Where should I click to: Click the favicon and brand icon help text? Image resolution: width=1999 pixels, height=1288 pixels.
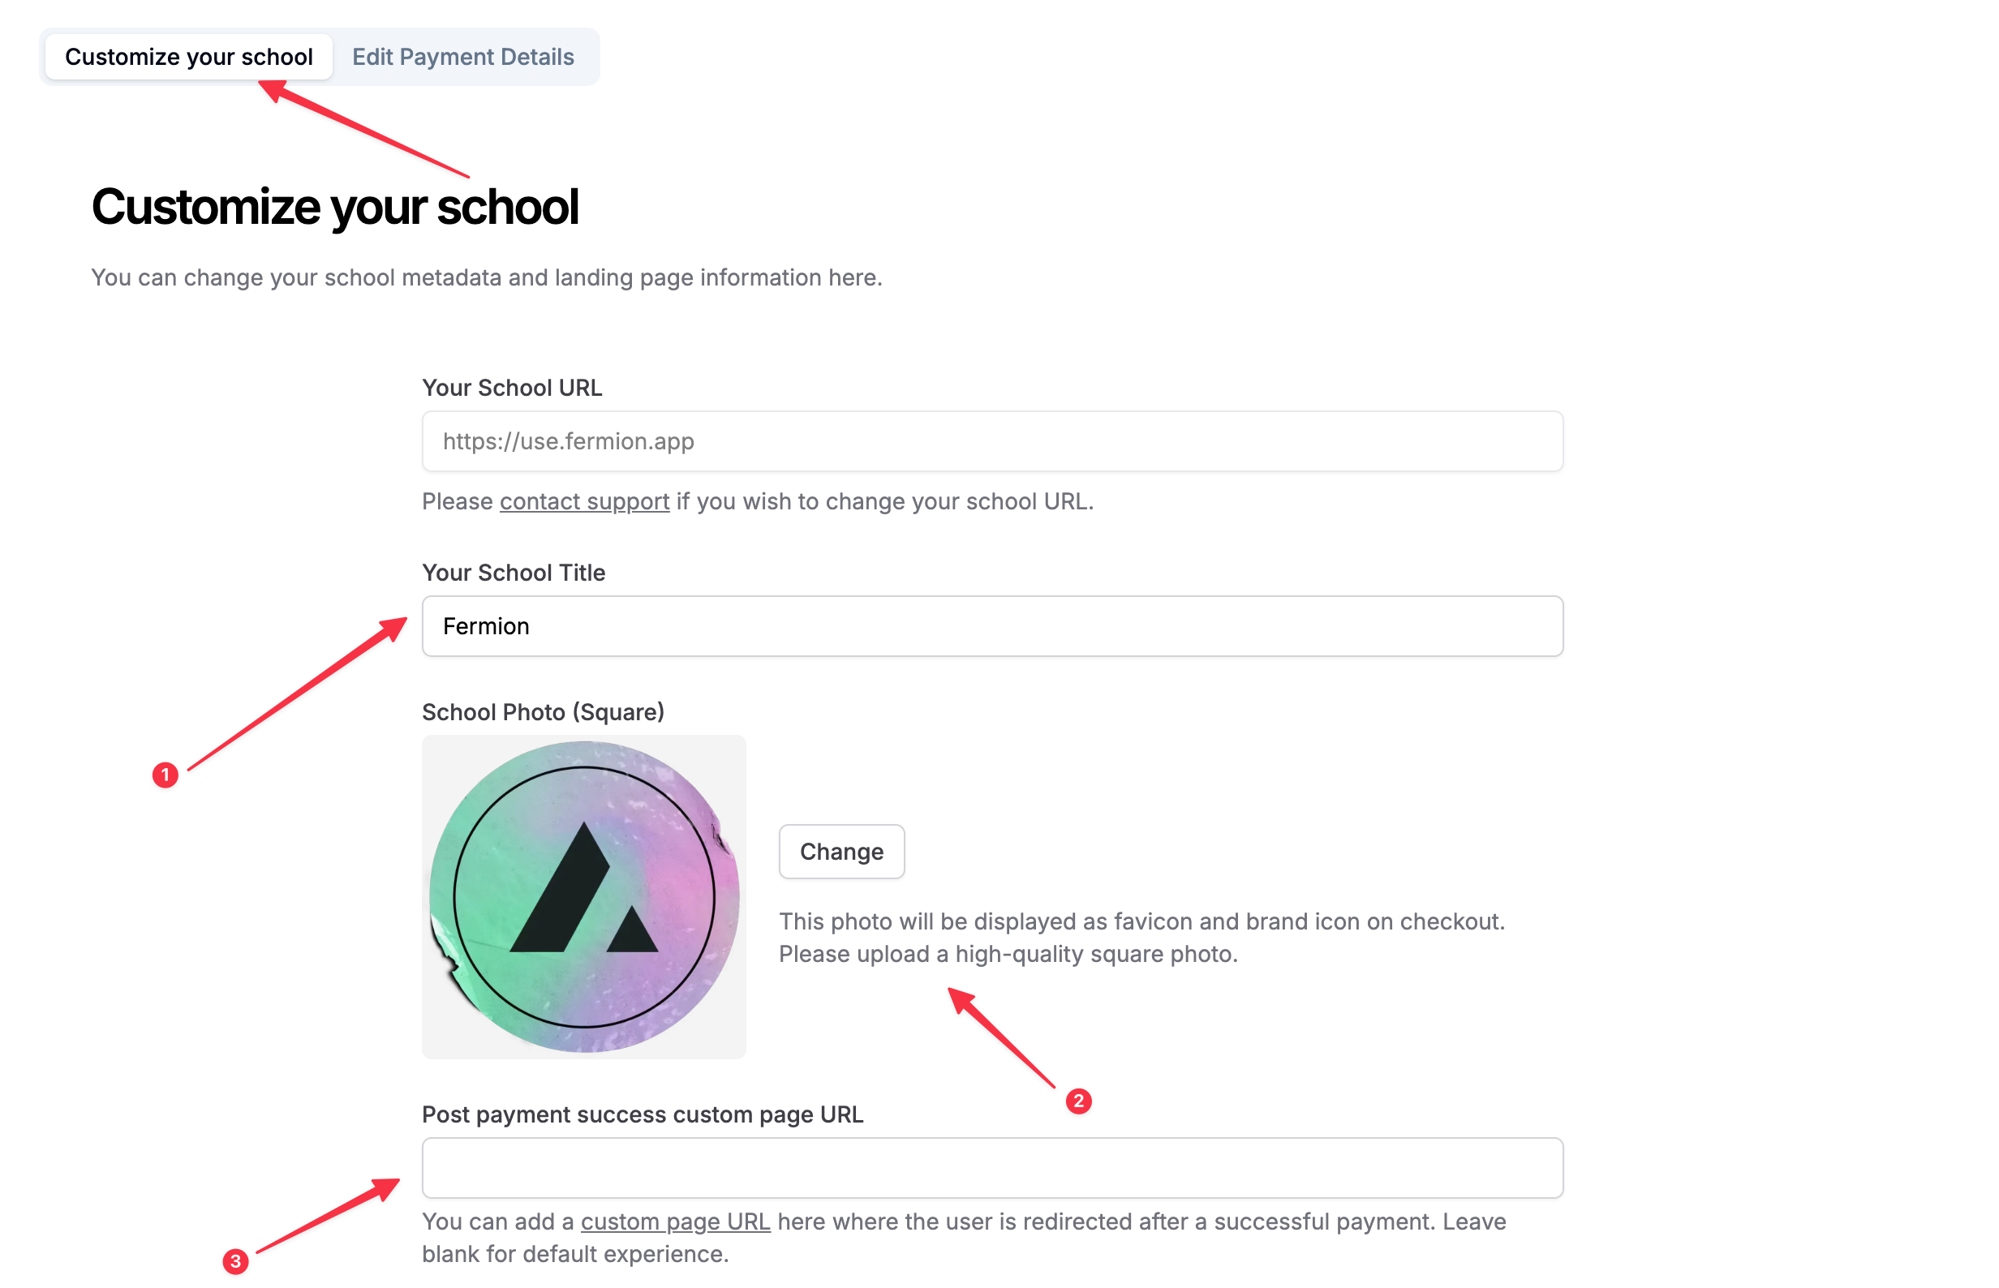pos(1141,938)
